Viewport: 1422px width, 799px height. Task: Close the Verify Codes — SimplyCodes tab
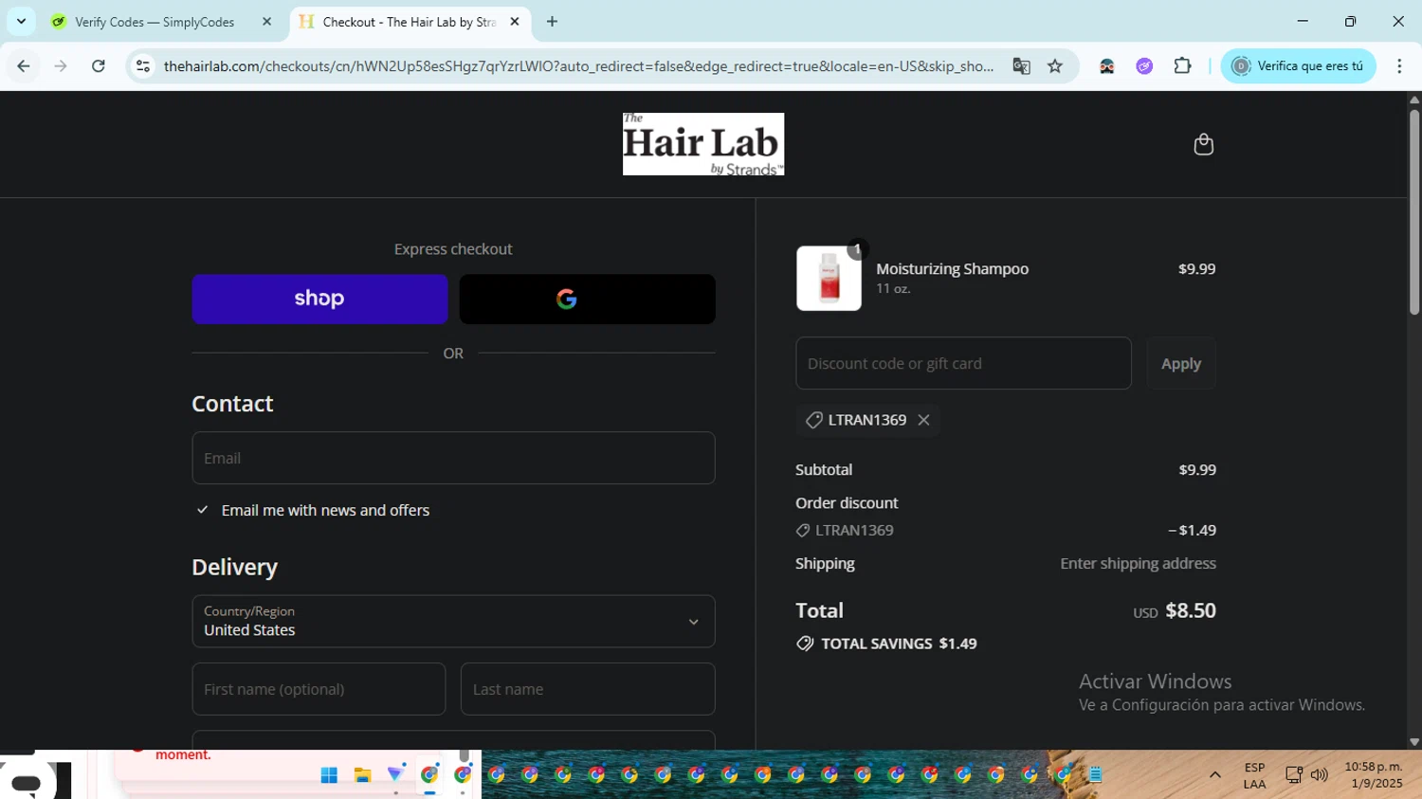266,22
